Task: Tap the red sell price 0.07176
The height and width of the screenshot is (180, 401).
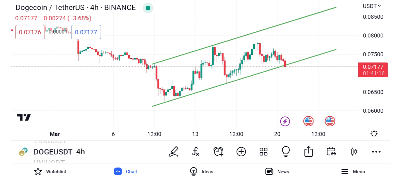Action: (x=30, y=32)
